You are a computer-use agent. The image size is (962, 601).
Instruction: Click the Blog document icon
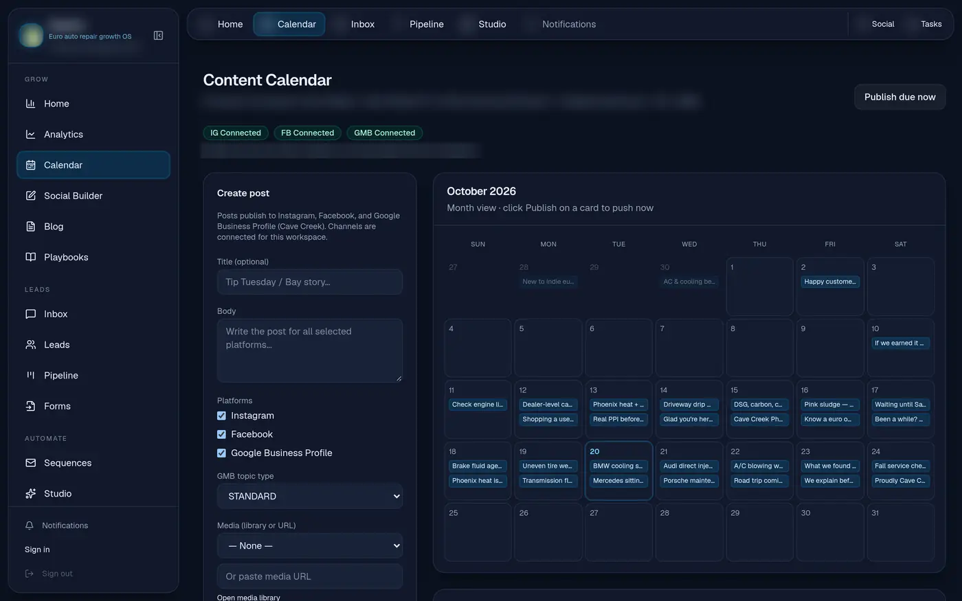[30, 227]
